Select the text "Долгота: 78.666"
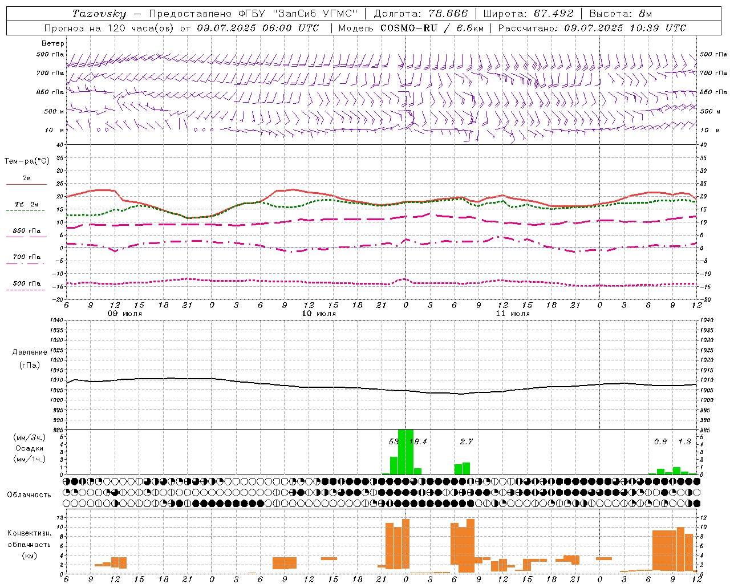The image size is (730, 584). [421, 14]
